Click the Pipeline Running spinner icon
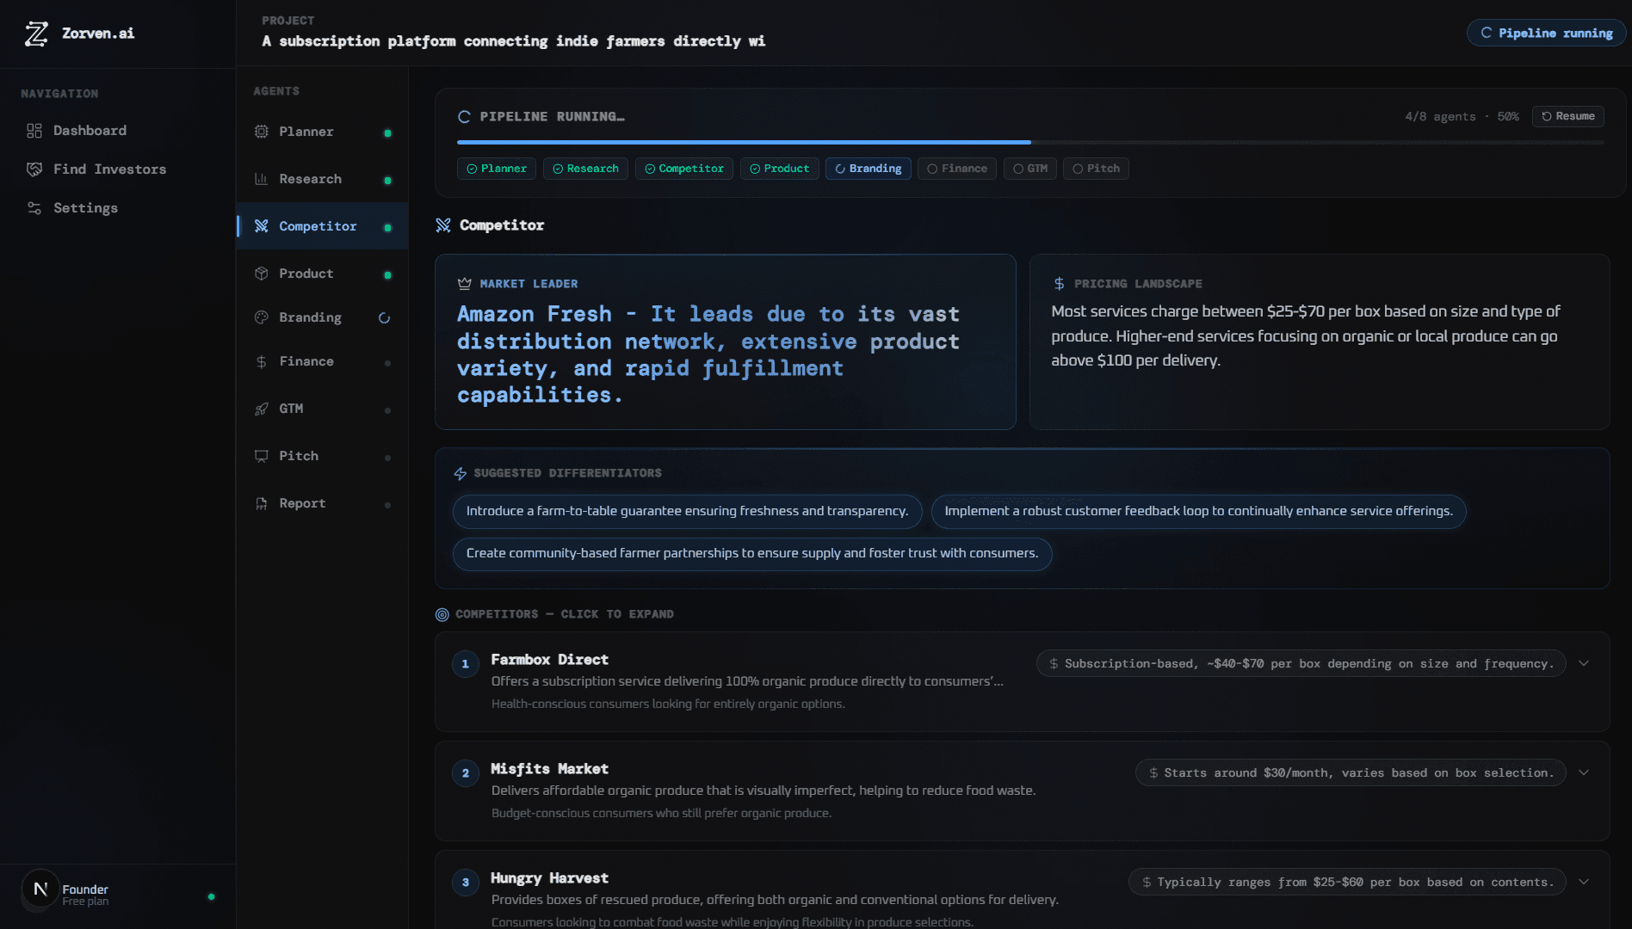Image resolution: width=1632 pixels, height=929 pixels. (x=465, y=117)
